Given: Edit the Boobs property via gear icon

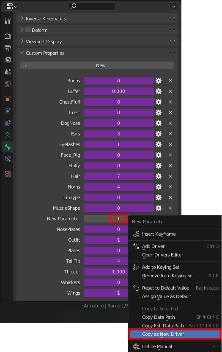Looking at the screenshot, I should [159, 81].
